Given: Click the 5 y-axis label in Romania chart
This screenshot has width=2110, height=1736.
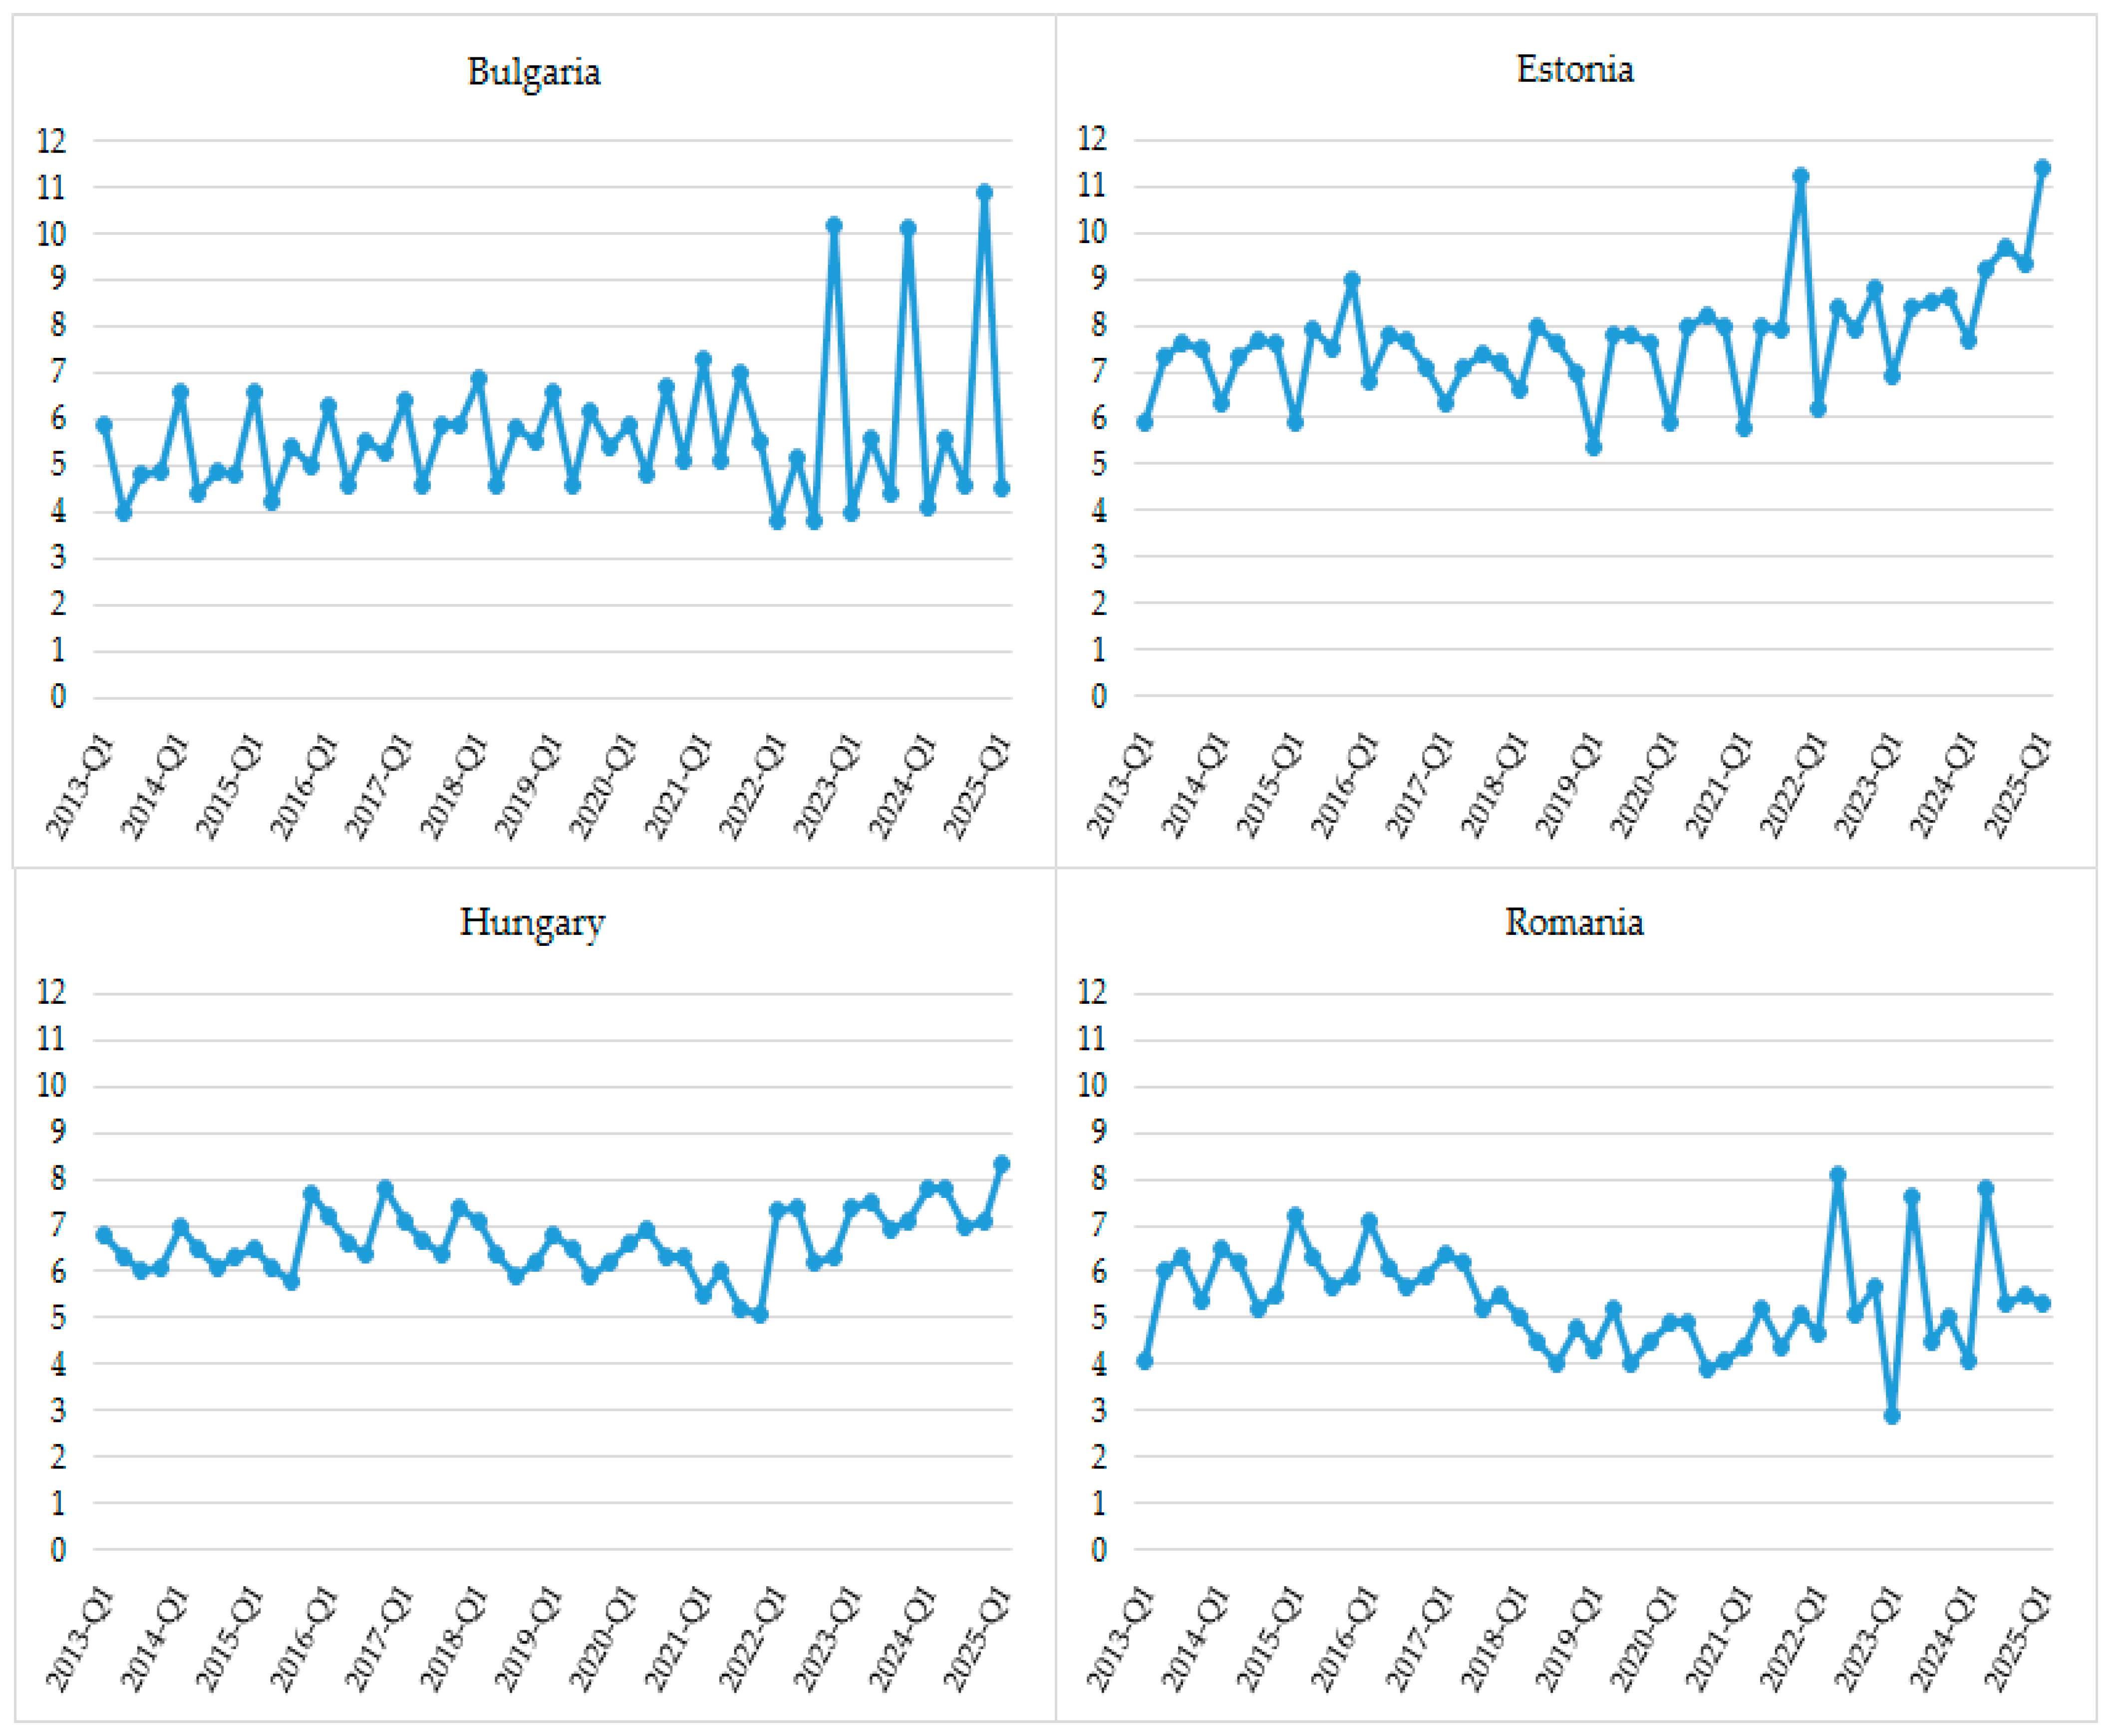Looking at the screenshot, I should (x=1098, y=1318).
